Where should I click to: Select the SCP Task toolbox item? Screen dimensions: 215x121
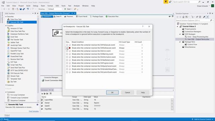13,62
